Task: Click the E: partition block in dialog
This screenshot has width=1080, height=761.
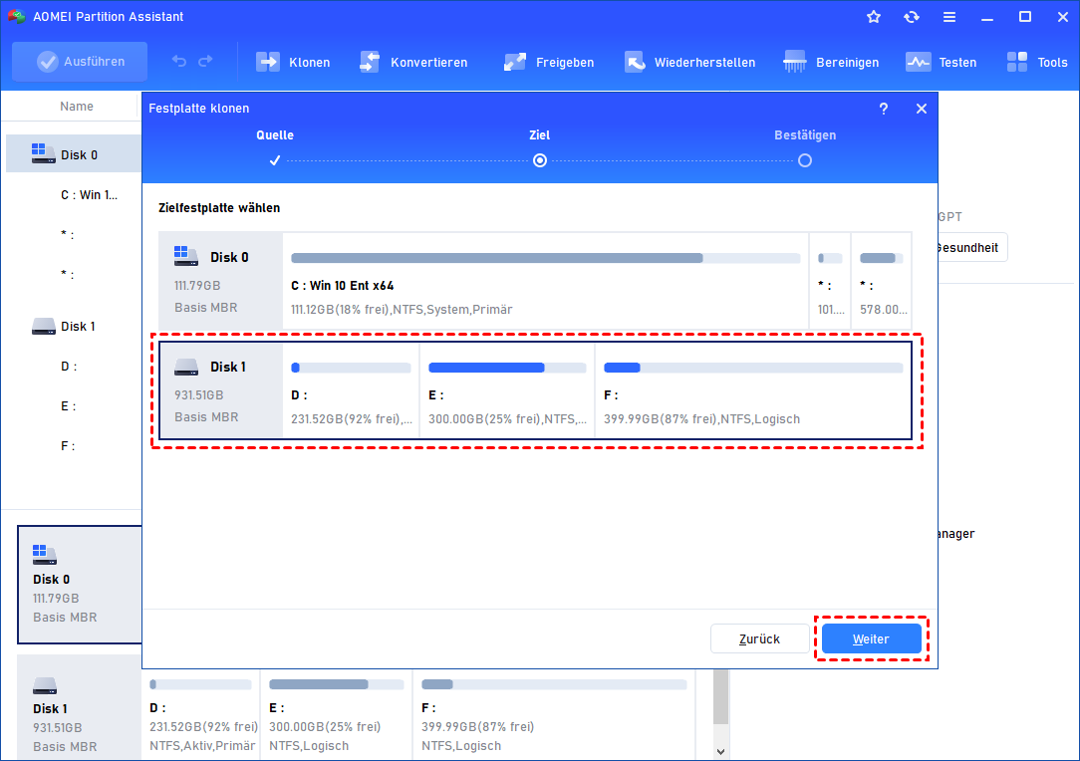Action: (x=507, y=390)
